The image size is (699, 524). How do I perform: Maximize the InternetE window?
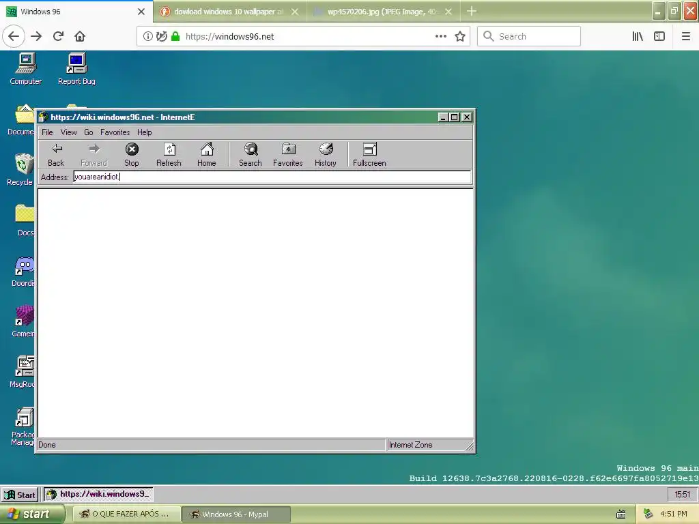[455, 117]
